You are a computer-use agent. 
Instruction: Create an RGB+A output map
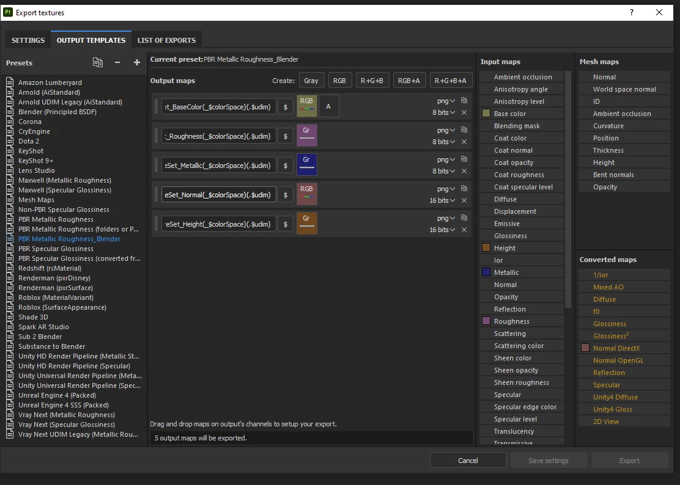(x=409, y=81)
